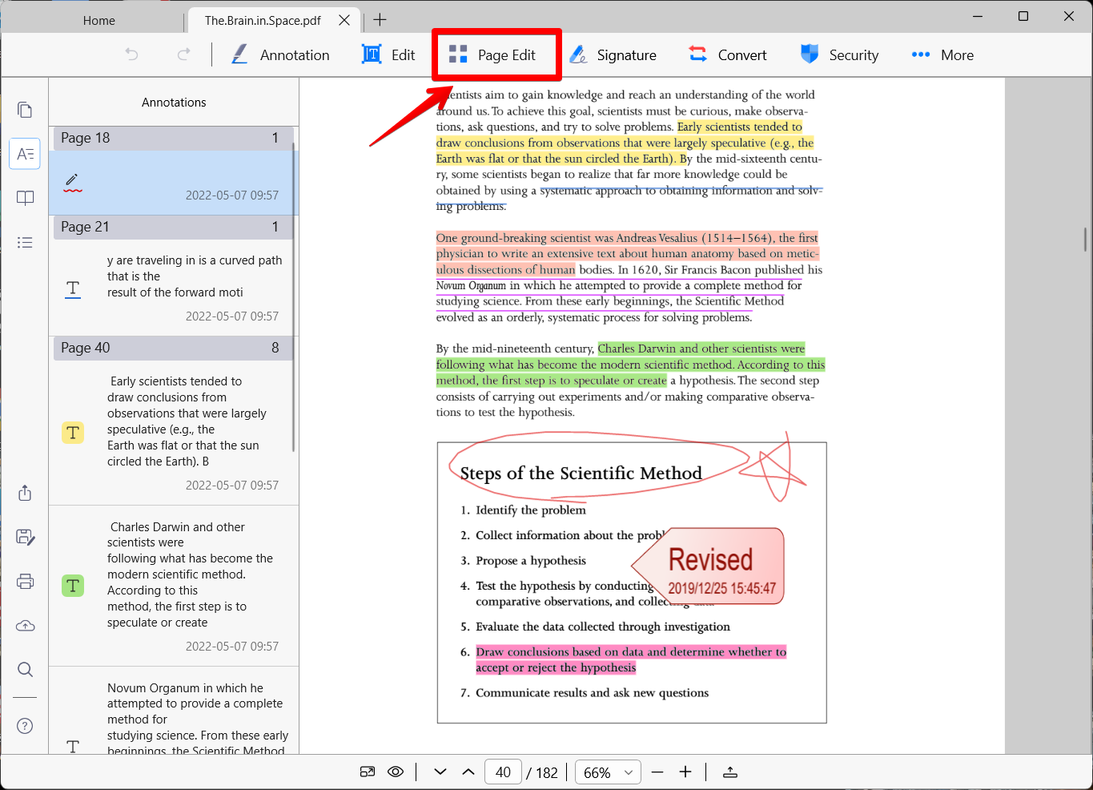Show page thumbnails panel icon
Screen dimensions: 1093x790
25,110
